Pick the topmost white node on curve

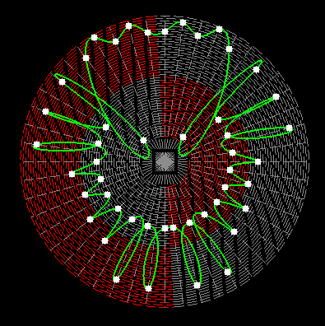[183, 22]
